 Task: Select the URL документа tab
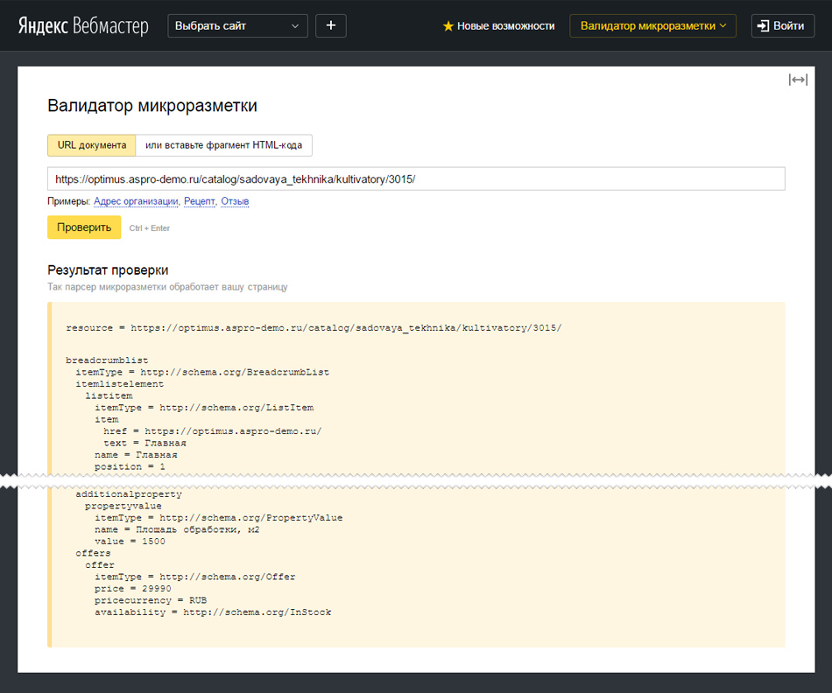click(91, 145)
